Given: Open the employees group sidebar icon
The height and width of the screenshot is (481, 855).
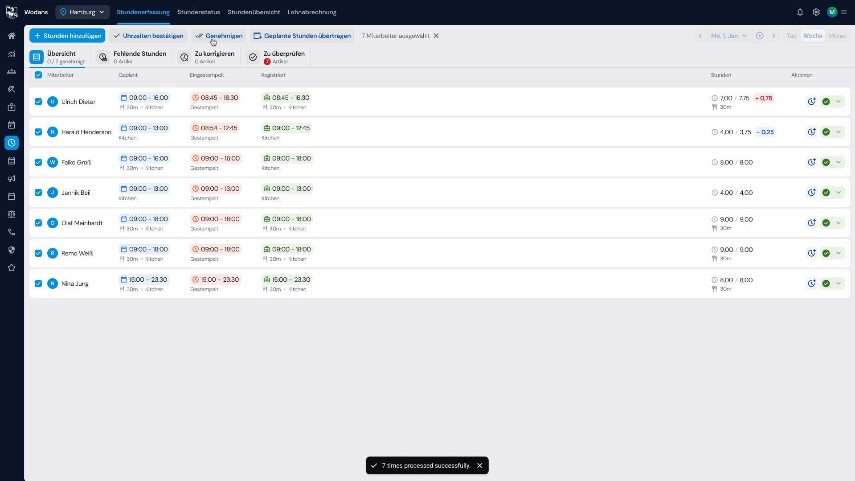Looking at the screenshot, I should tap(12, 71).
